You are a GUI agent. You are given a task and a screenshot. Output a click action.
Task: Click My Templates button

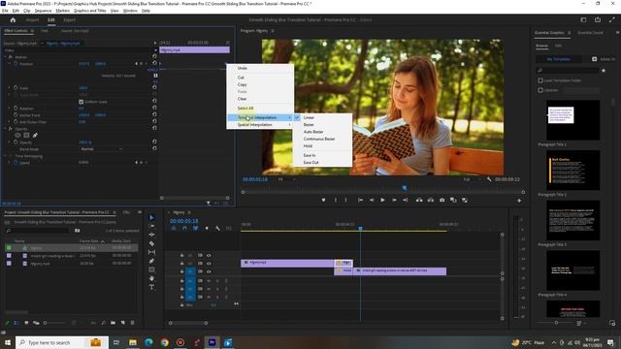559,59
